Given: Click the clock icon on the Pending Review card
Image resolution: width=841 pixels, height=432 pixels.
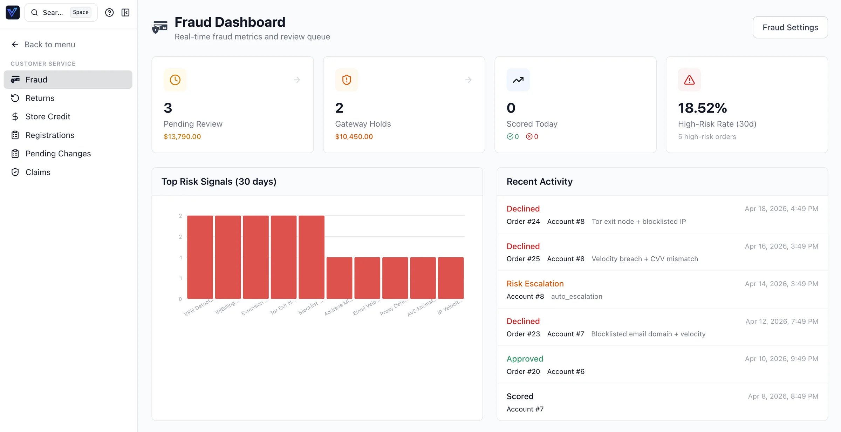Looking at the screenshot, I should pyautogui.click(x=175, y=80).
